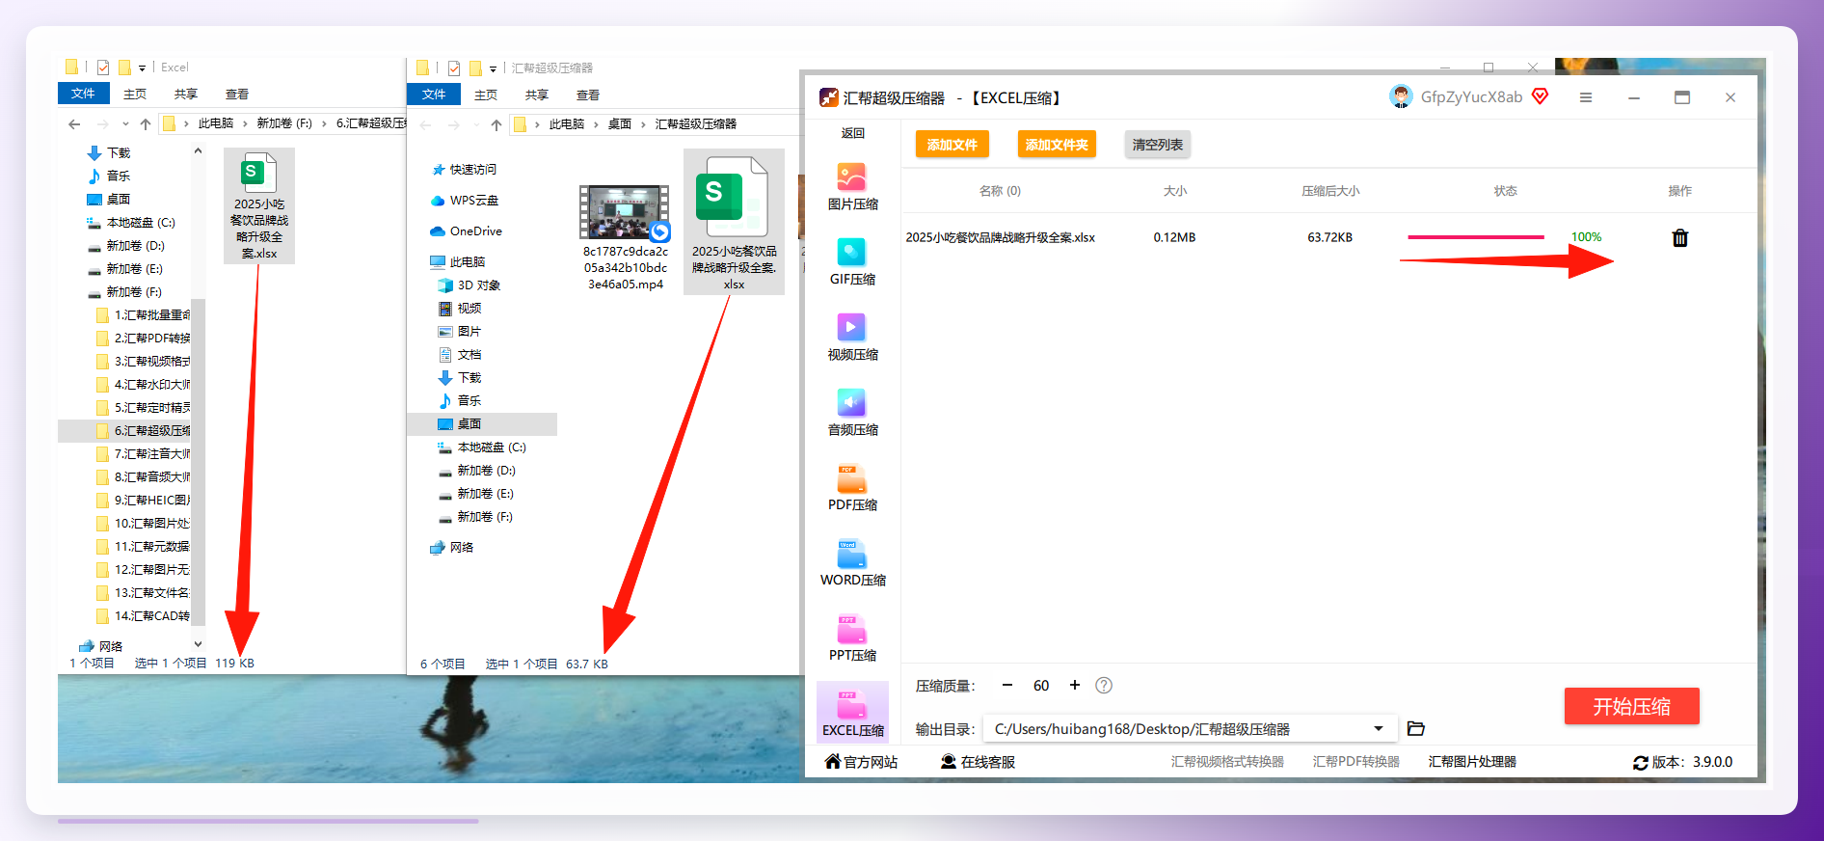This screenshot has width=1824, height=841.
Task: Open quick access toolbar dropdown in 汇帮超级压缩器 explorer
Action: point(493,68)
